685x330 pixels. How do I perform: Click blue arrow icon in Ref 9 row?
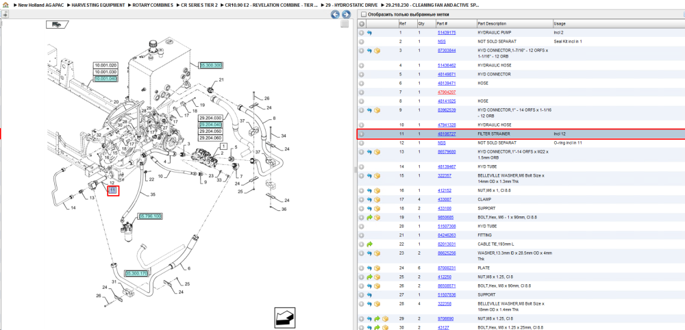click(369, 110)
